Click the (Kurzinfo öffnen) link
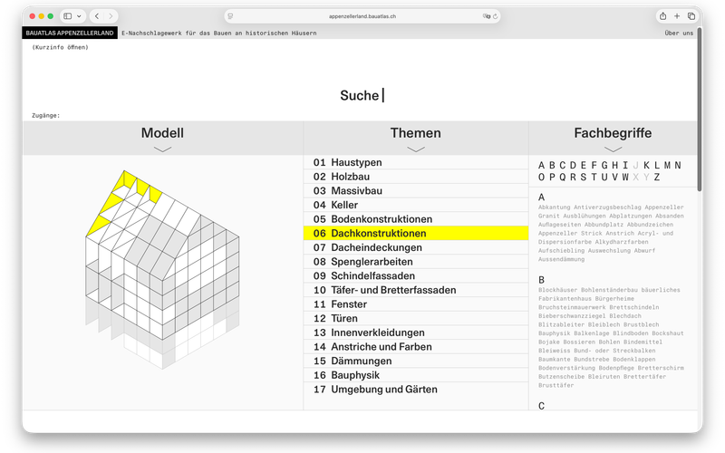 (60, 46)
